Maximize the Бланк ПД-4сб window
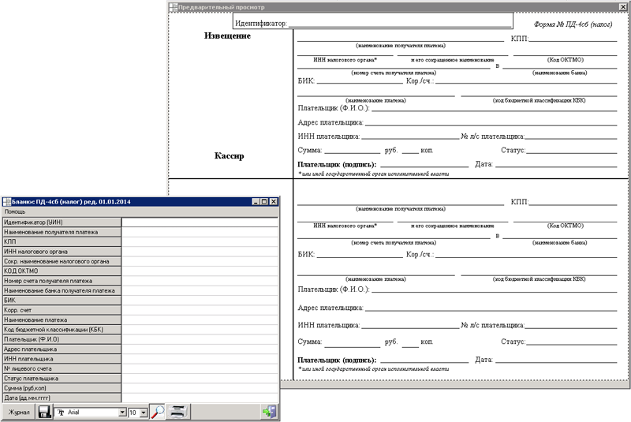631x422 pixels. 264,202
